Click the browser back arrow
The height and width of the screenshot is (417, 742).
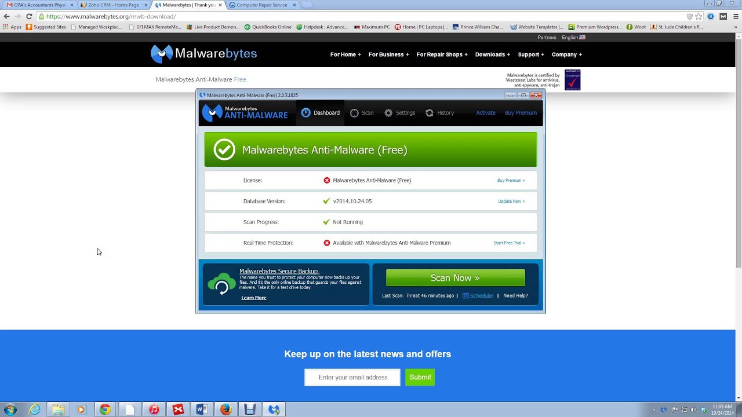point(6,16)
